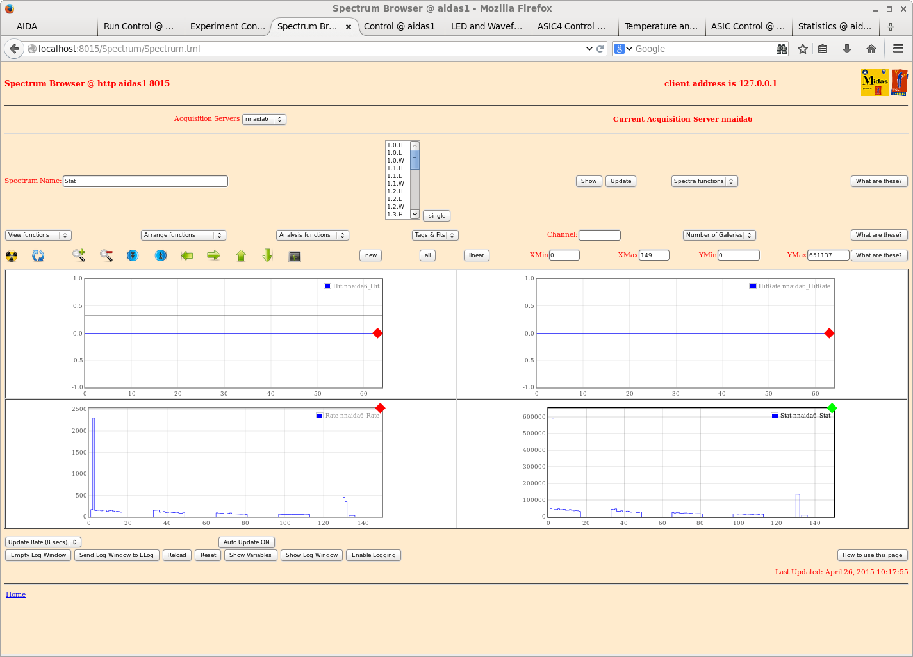Click the Enable Logging button

(374, 555)
